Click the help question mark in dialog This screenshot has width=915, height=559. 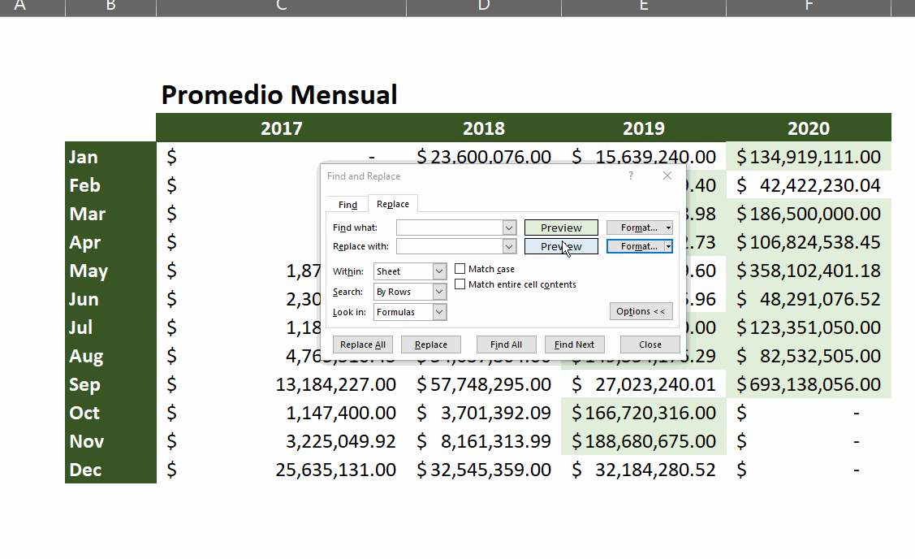pyautogui.click(x=631, y=175)
